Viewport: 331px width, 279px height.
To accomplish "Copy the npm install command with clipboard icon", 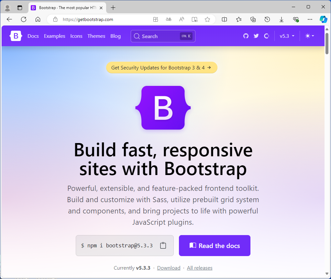I will coord(163,245).
